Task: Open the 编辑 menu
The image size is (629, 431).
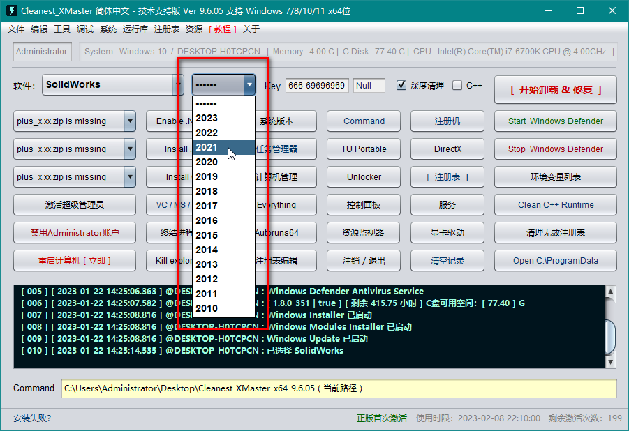Action: click(39, 29)
